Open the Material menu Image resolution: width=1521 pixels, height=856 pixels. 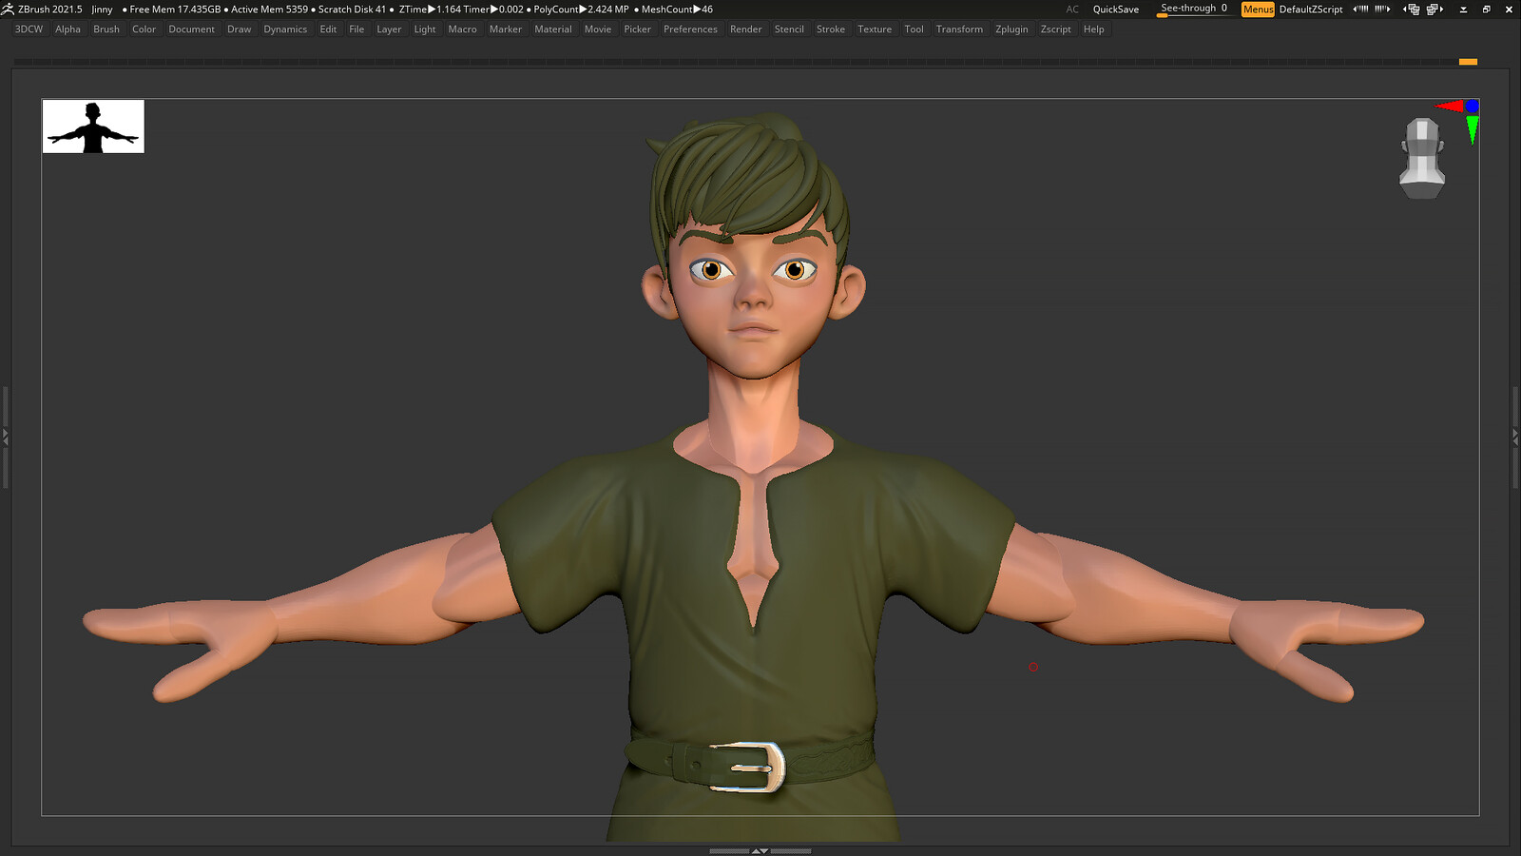[553, 29]
